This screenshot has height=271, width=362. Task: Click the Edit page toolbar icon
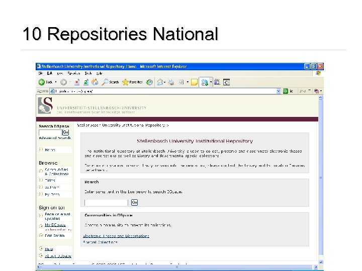pyautogui.click(x=181, y=82)
